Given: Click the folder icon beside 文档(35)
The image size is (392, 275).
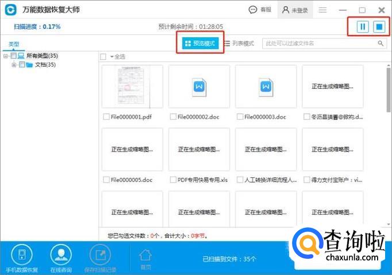Looking at the screenshot, I should (x=29, y=65).
